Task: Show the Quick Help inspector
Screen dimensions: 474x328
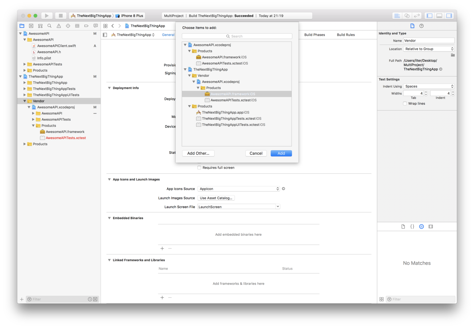Action: click(422, 26)
